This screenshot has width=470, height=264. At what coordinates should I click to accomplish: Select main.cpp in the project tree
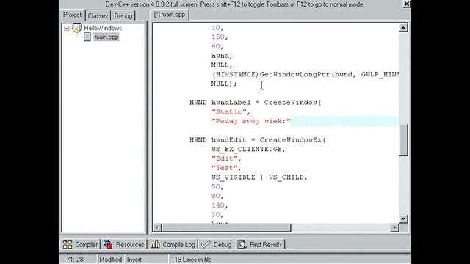(106, 37)
